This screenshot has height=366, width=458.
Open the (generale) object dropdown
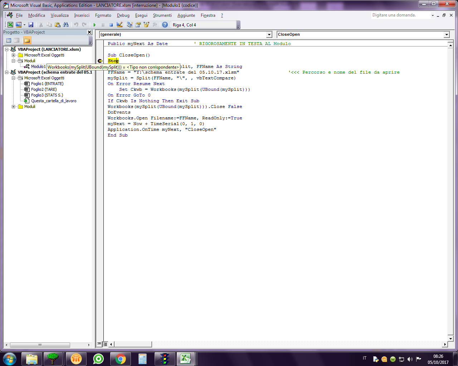(x=269, y=35)
